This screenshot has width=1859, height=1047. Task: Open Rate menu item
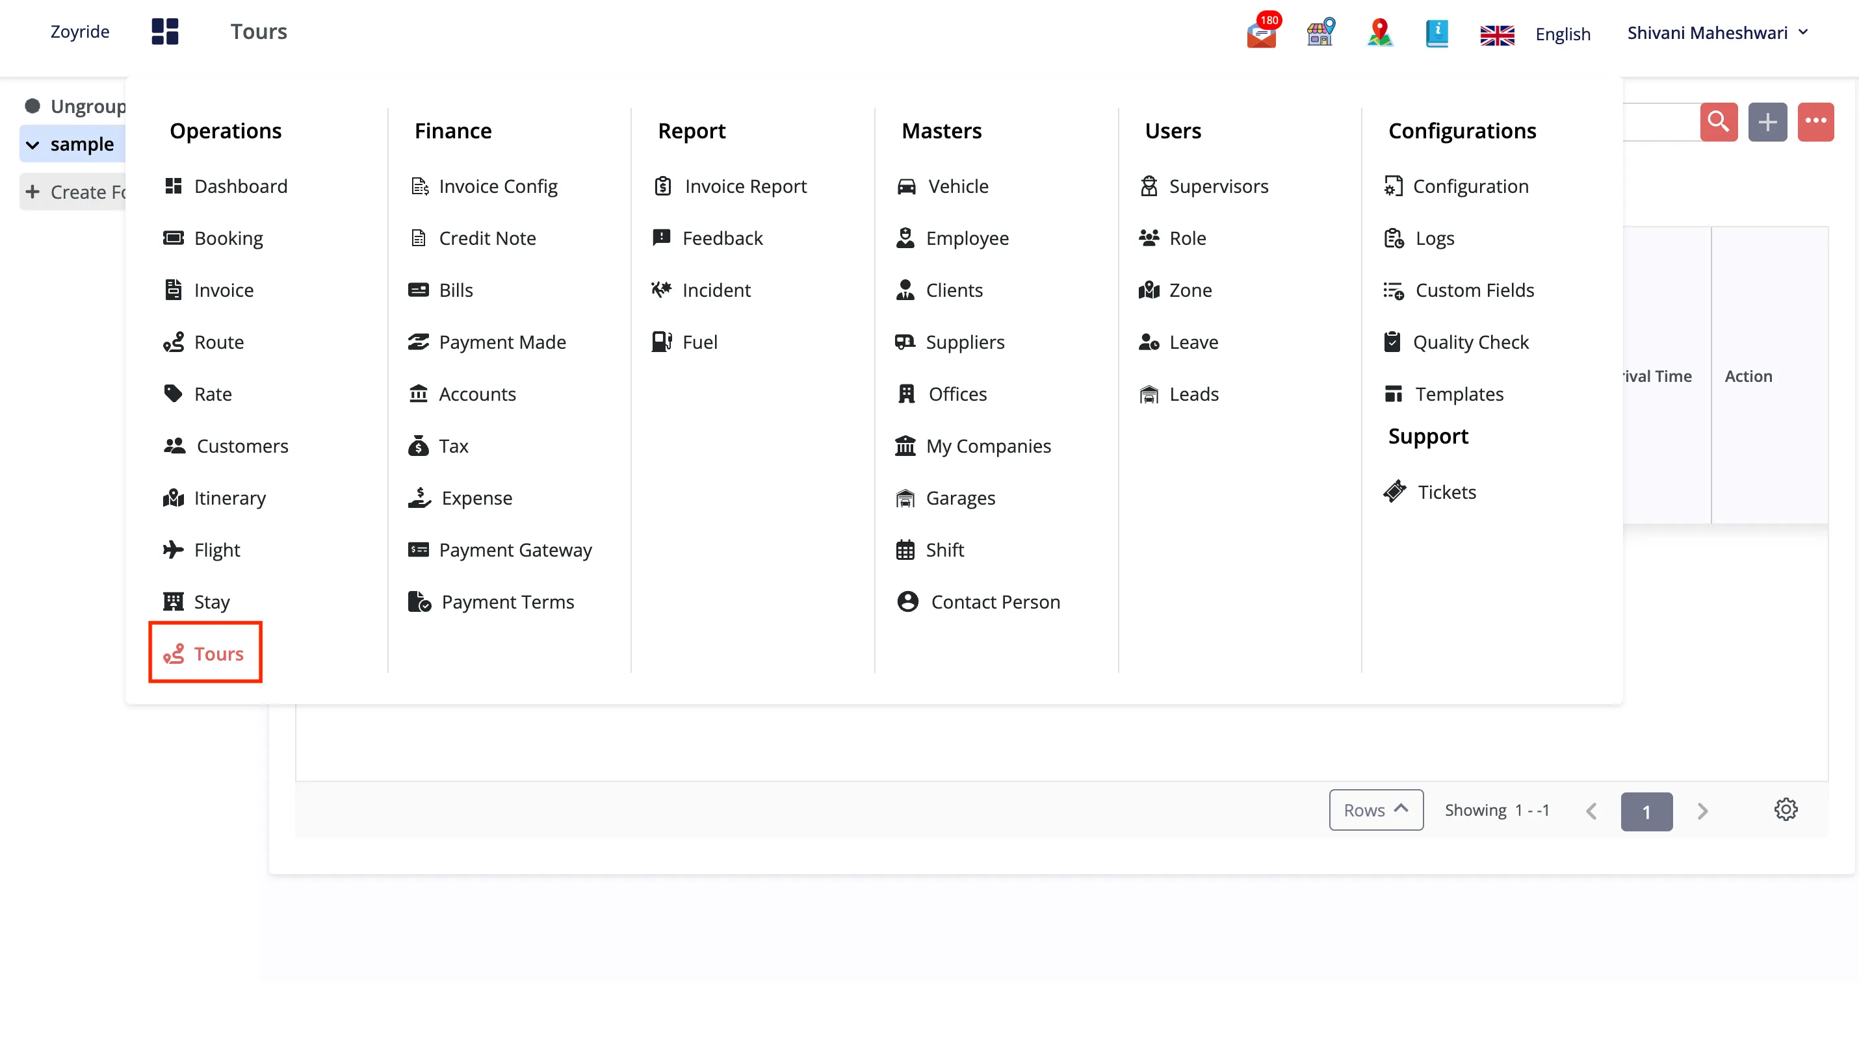[198, 394]
